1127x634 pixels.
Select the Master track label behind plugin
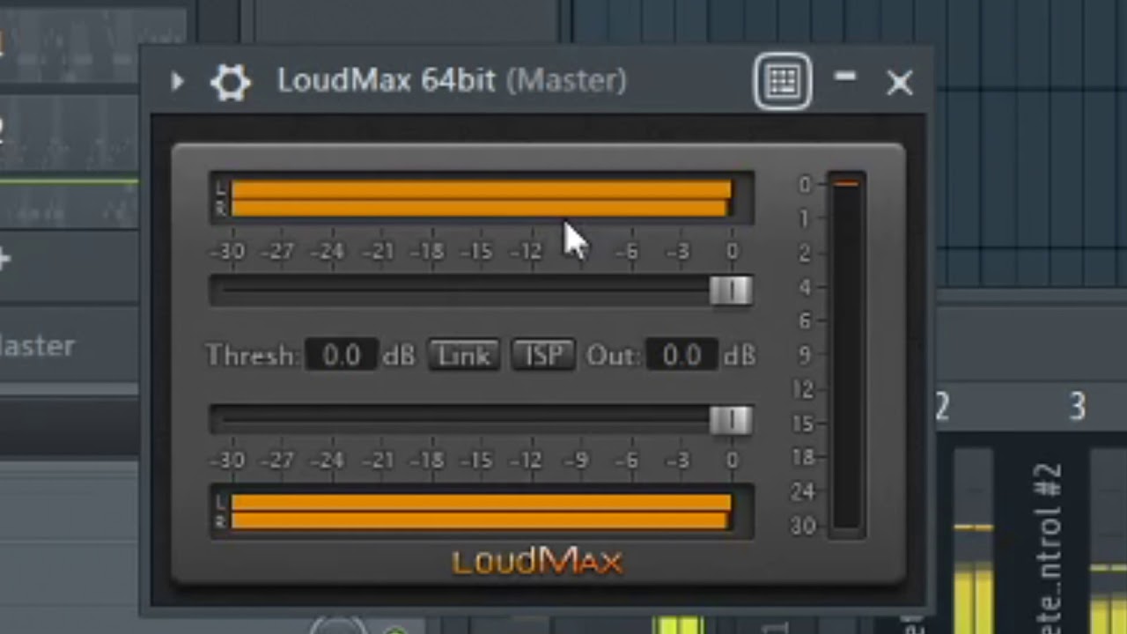(37, 345)
